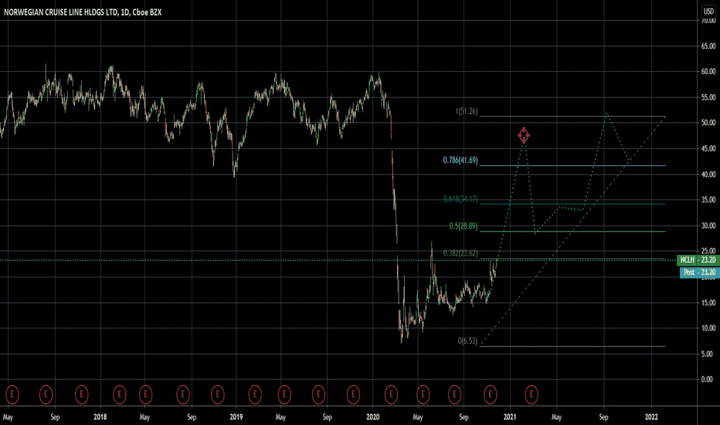720x425 pixels.
Task: Click the 2019 label on time axis
Action: coord(236,417)
